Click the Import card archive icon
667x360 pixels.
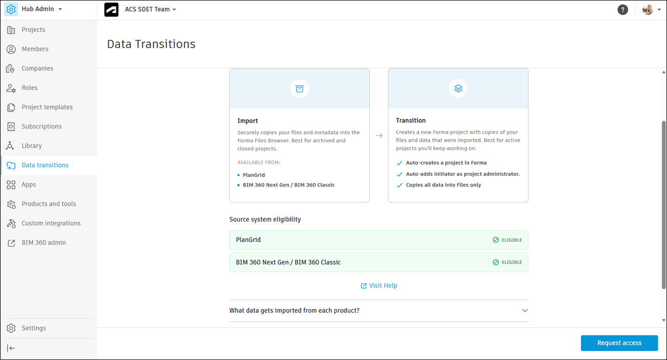pos(300,89)
